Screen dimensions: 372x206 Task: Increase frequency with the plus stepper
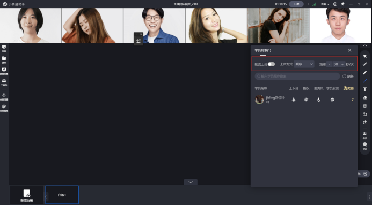342,64
